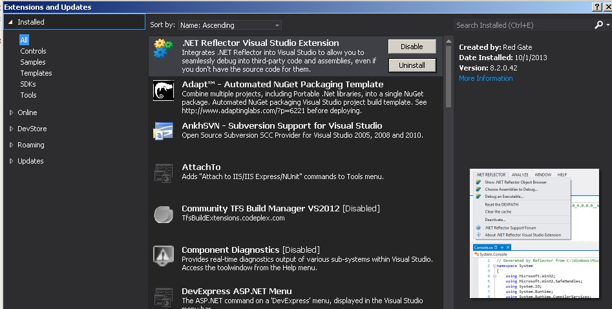Image resolution: width=612 pixels, height=309 pixels.
Task: Select the Controls filter
Action: (x=33, y=51)
